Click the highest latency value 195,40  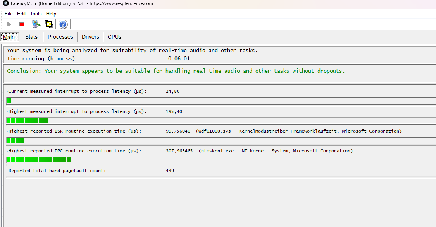[174, 111]
